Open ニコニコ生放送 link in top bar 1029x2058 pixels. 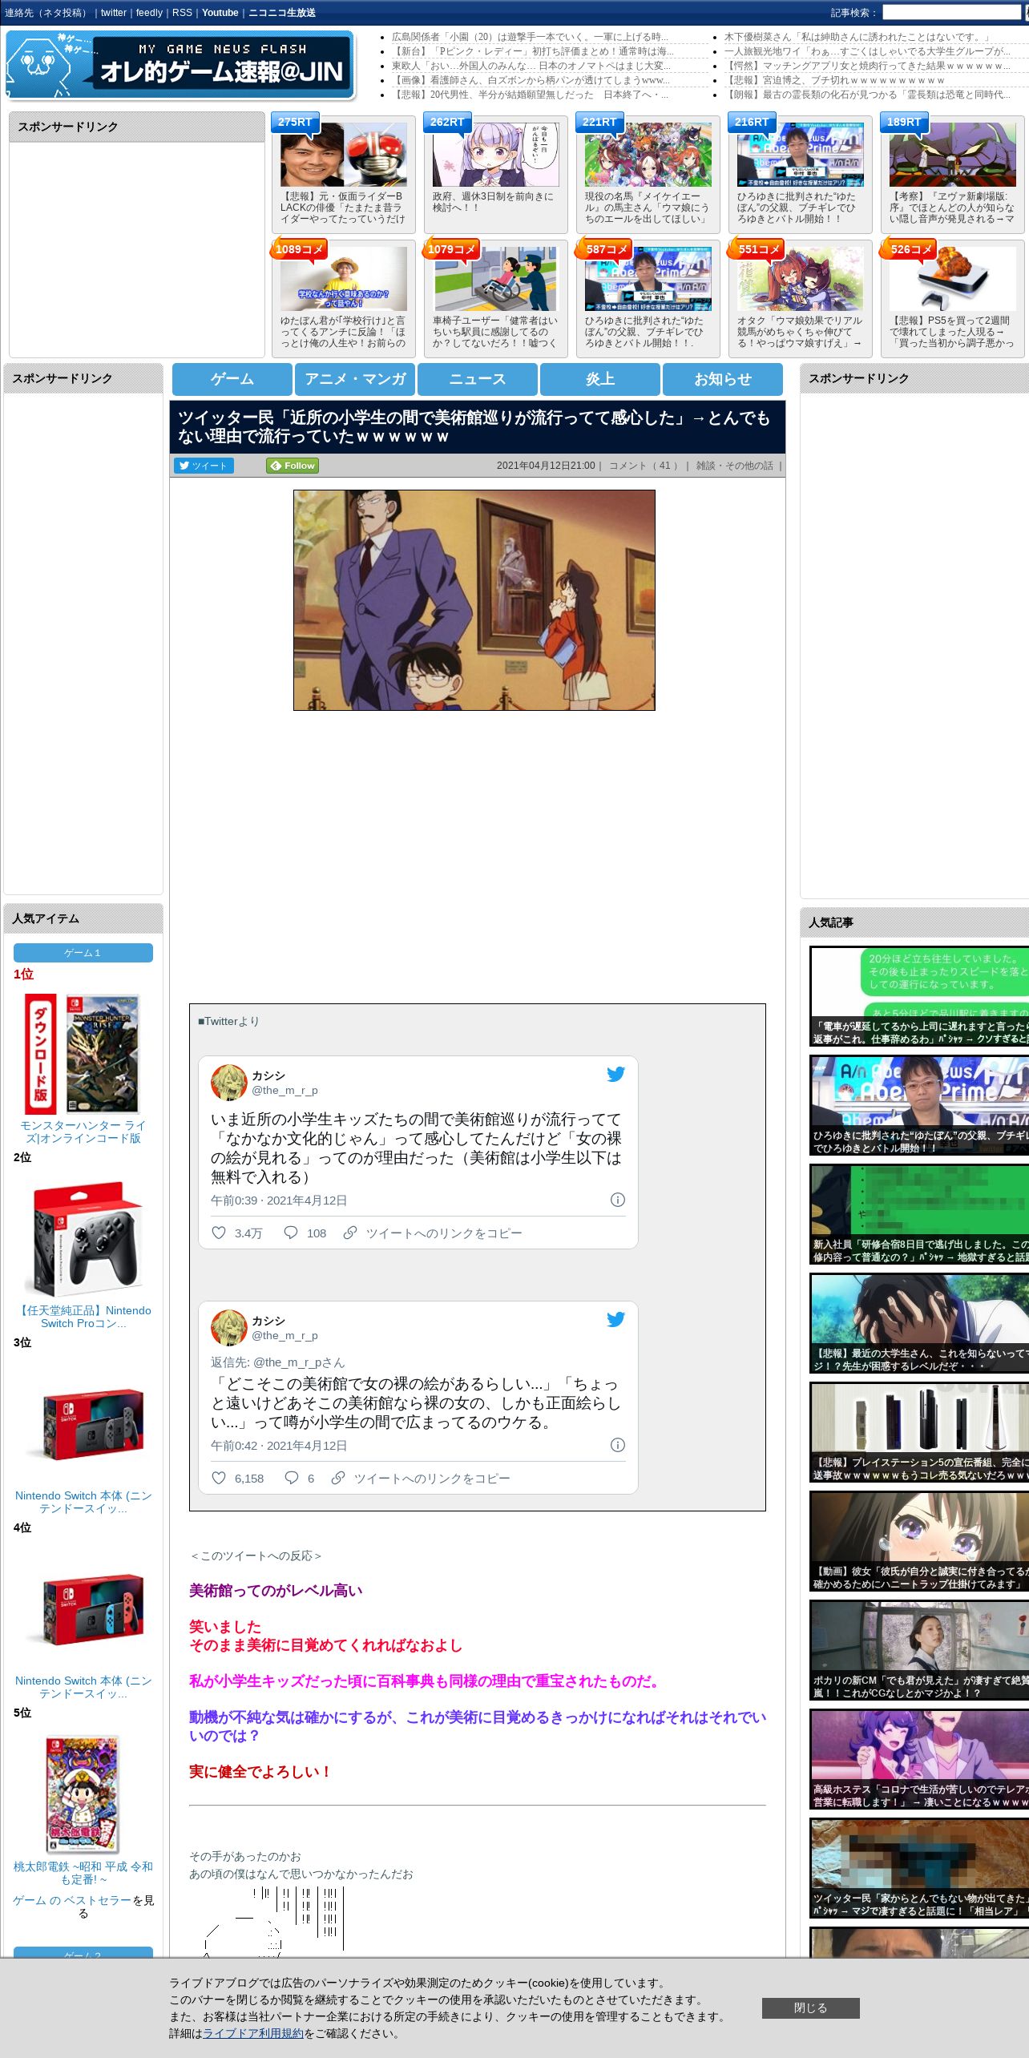click(x=282, y=13)
